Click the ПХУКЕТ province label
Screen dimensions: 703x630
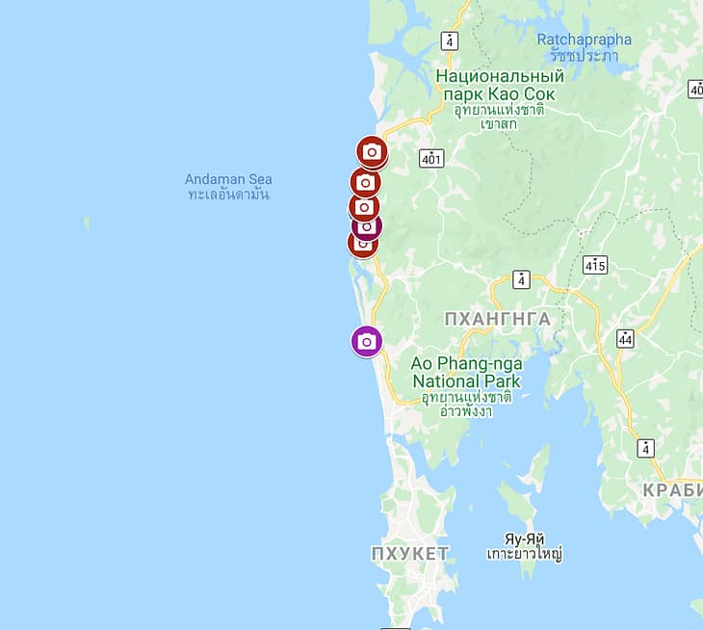410,554
